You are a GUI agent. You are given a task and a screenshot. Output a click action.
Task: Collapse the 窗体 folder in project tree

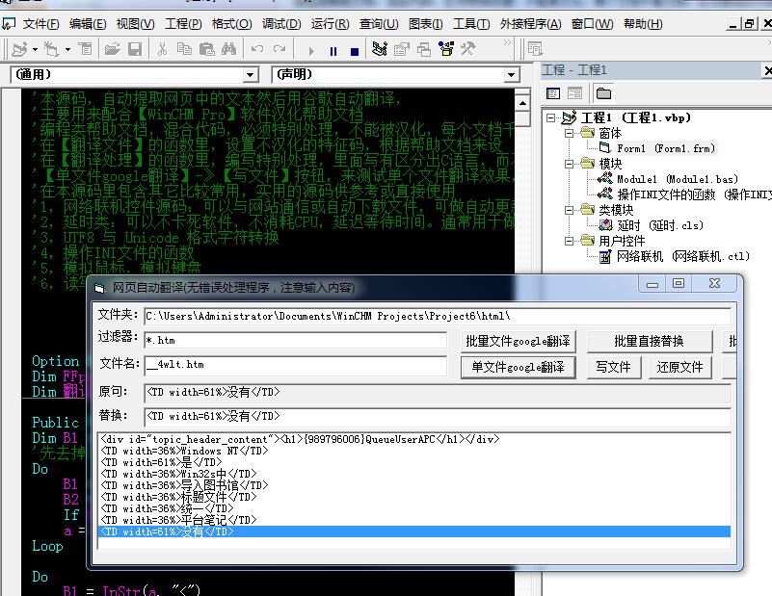569,133
